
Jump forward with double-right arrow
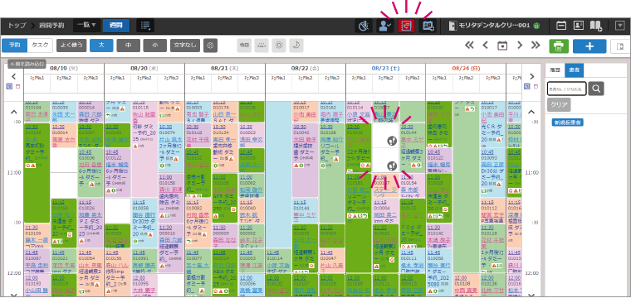536,46
